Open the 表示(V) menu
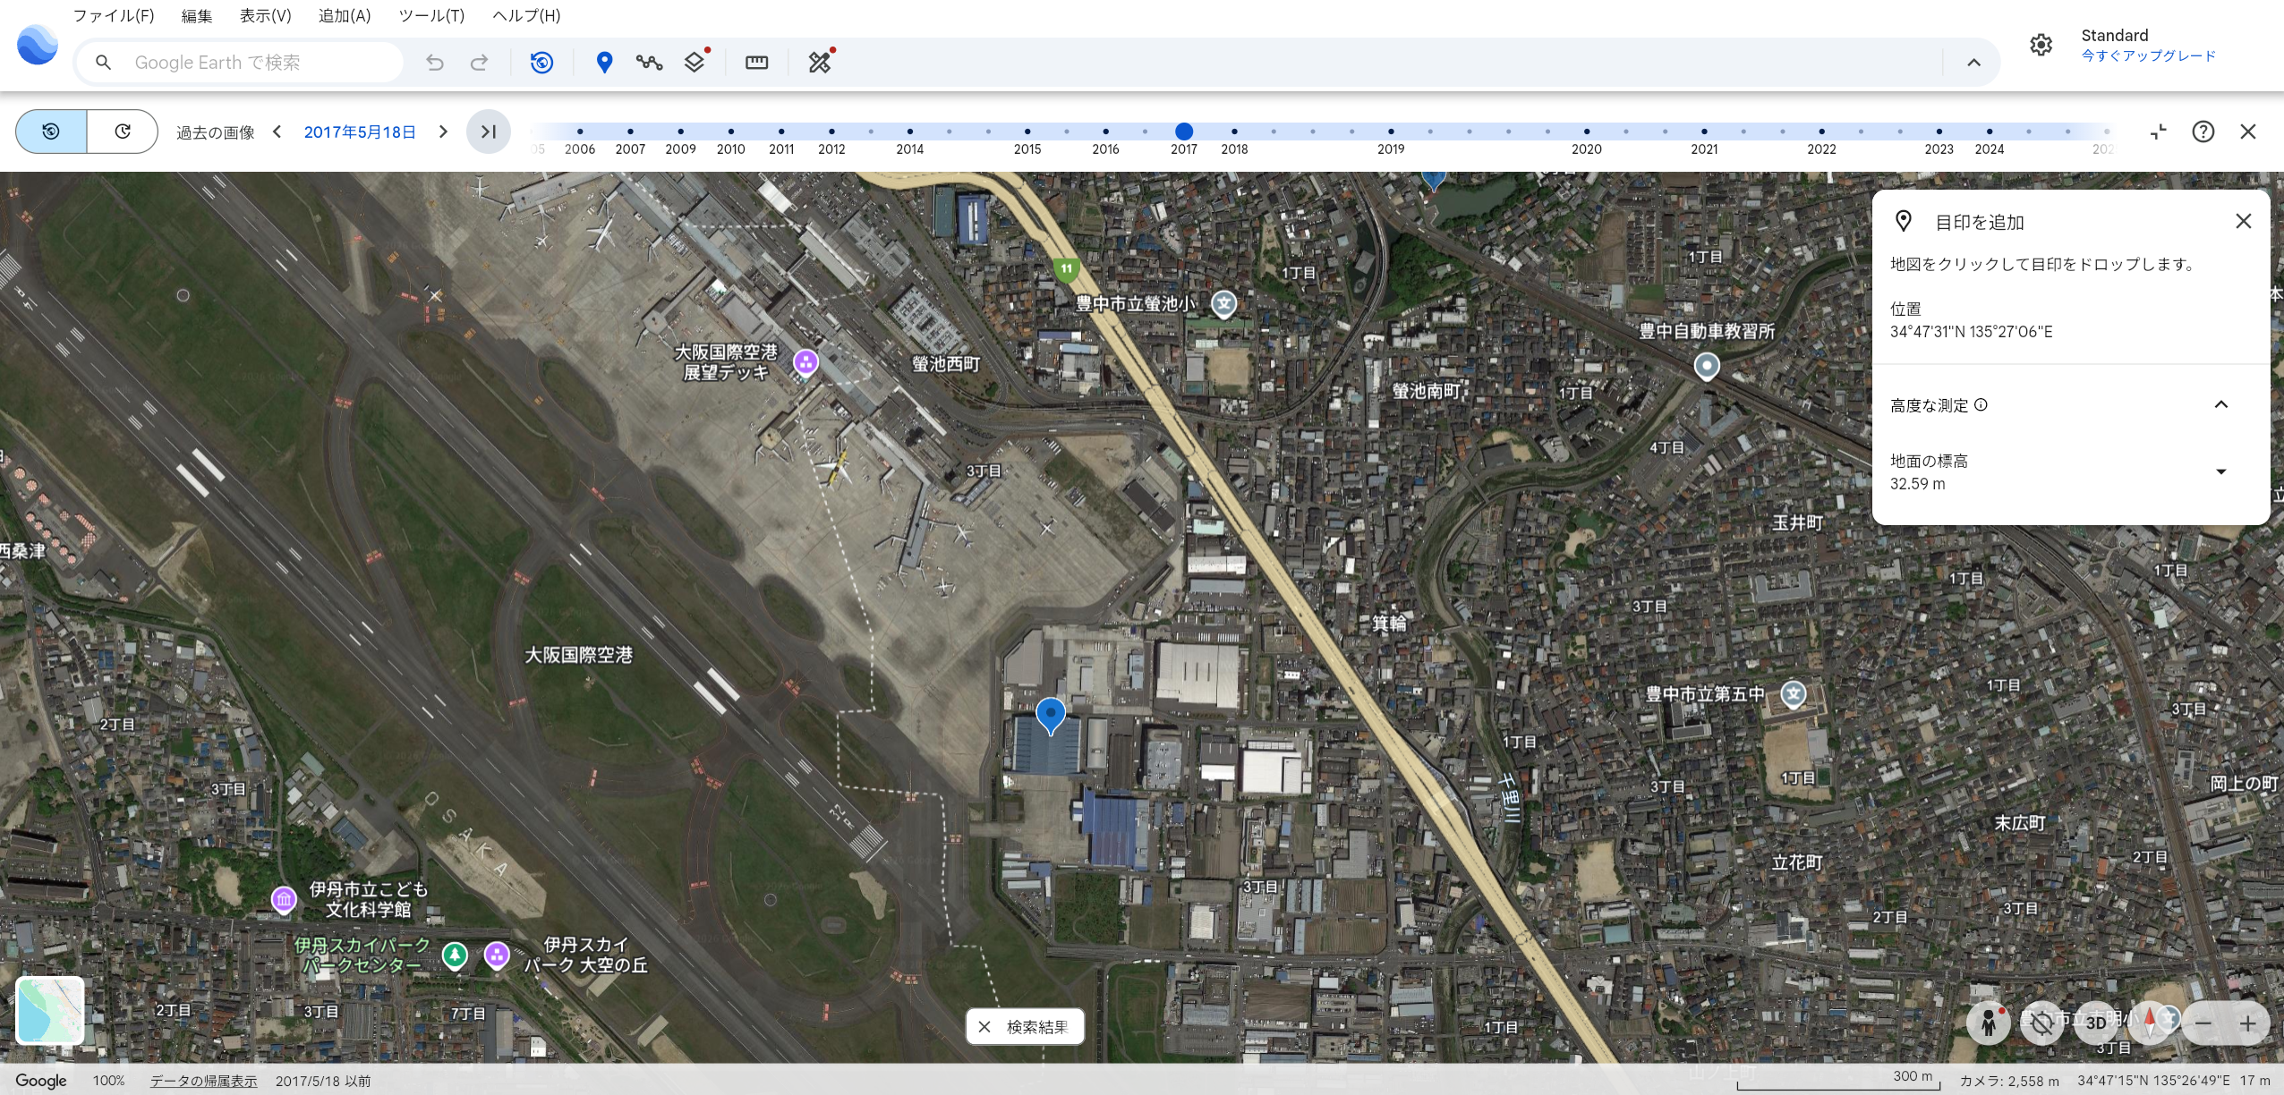2284x1095 pixels. tap(265, 15)
